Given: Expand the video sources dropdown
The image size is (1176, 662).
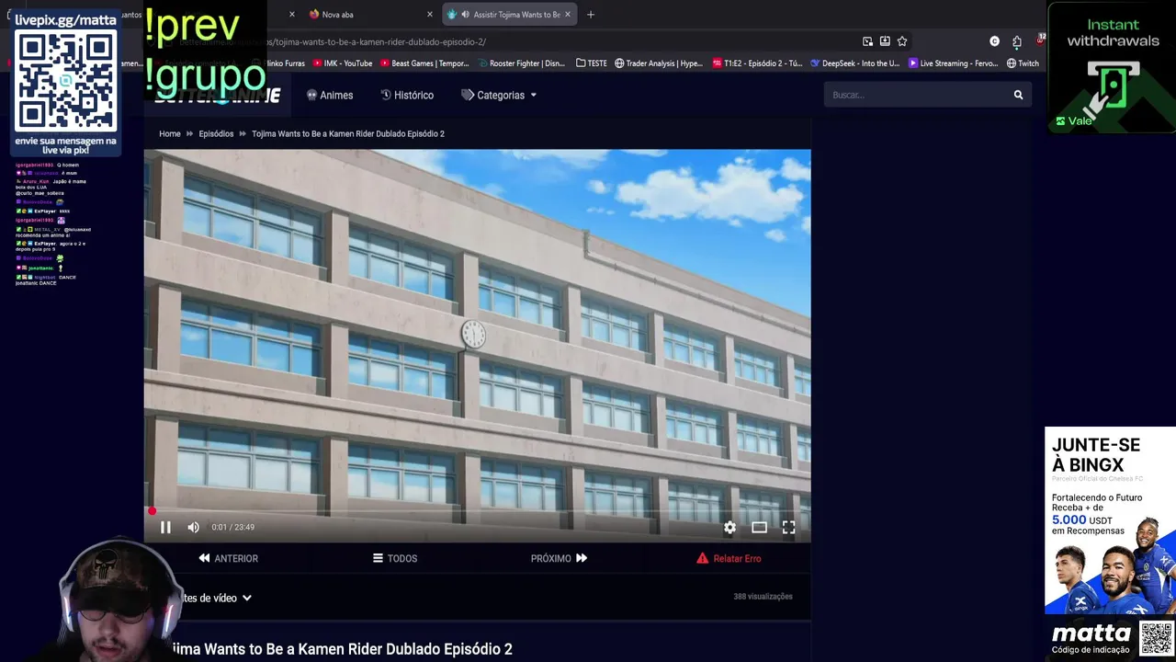Looking at the screenshot, I should coord(216,598).
